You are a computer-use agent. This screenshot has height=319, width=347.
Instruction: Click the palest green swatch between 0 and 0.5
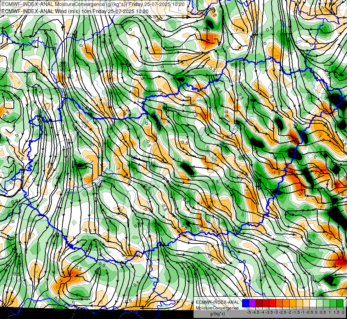320,303
